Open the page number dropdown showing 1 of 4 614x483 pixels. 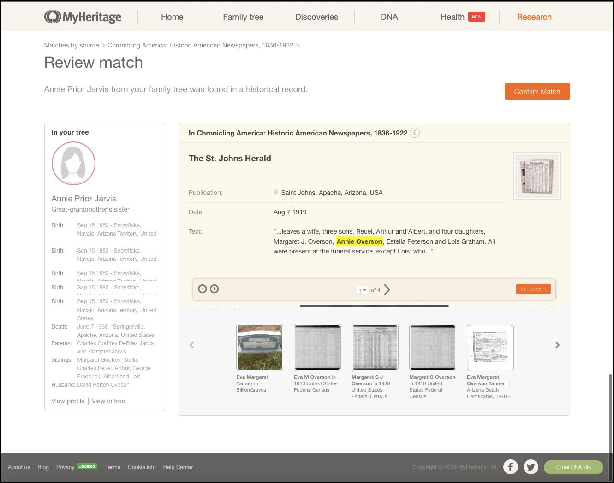[x=363, y=290]
